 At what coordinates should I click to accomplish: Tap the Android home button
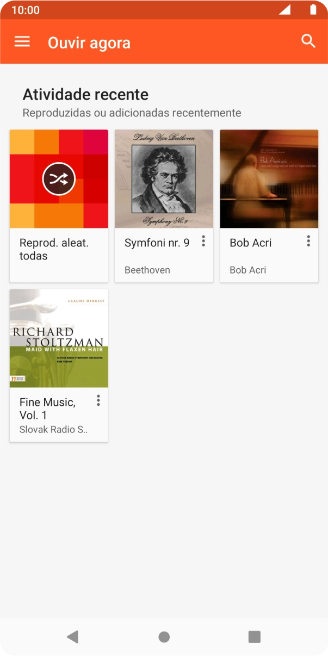164,636
